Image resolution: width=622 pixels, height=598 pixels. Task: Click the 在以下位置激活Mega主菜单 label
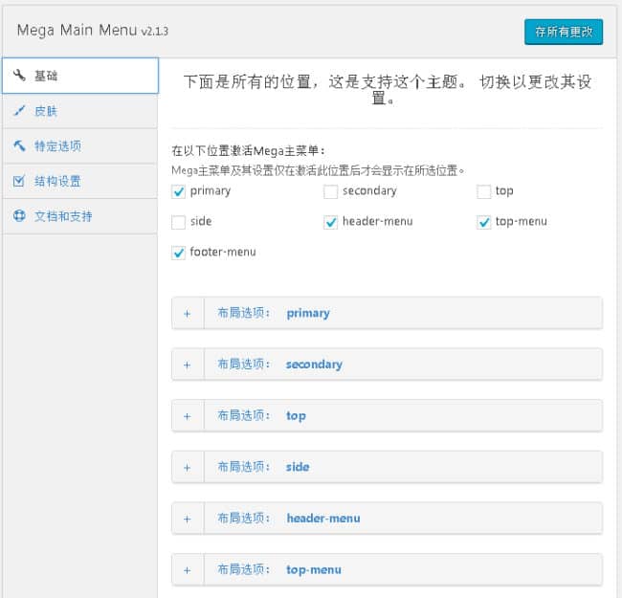[x=249, y=151]
